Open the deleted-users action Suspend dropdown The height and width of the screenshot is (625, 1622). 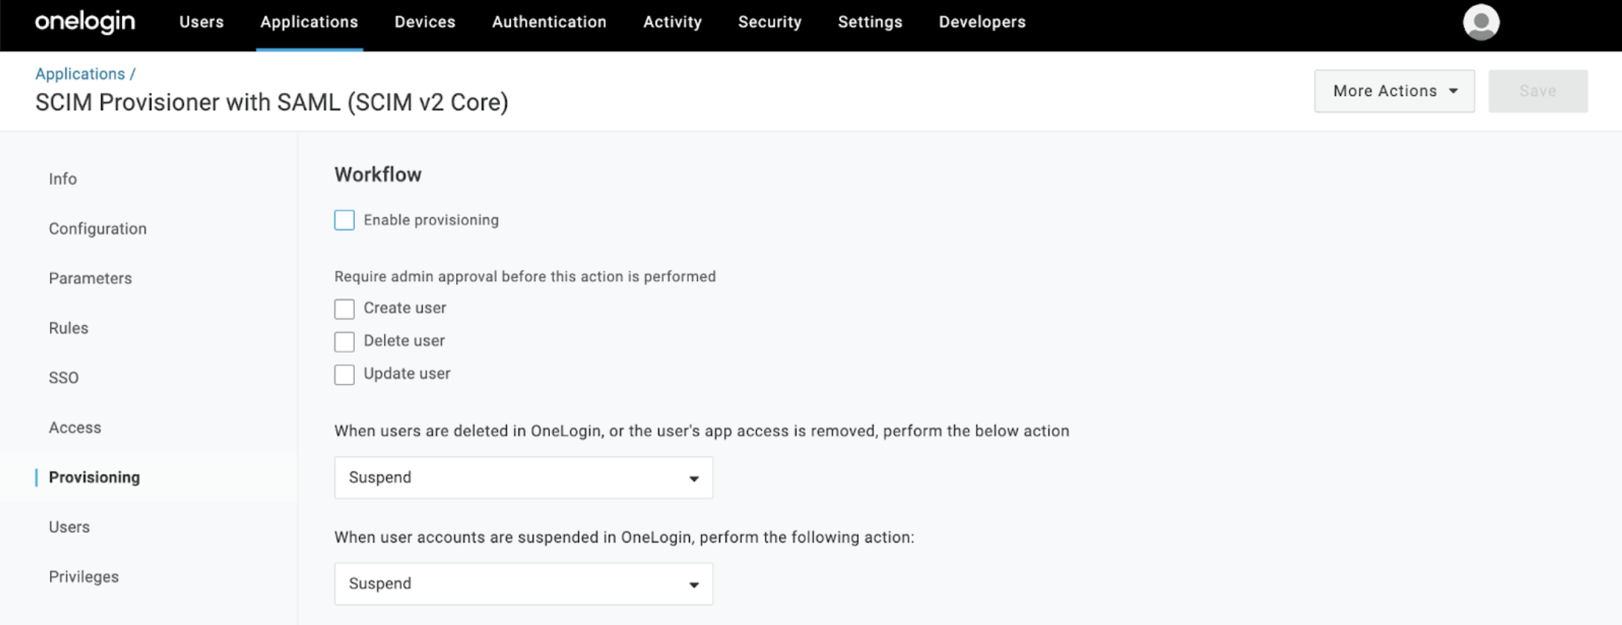point(523,478)
